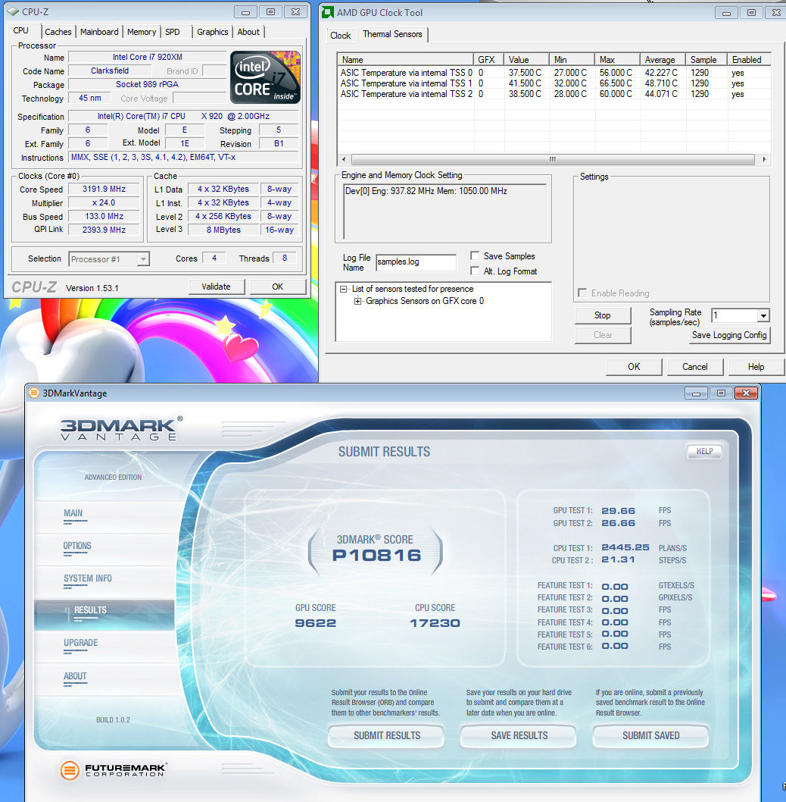Image resolution: width=786 pixels, height=802 pixels.
Task: Switch to the Caches tab in CPU-Z
Action: coord(58,32)
